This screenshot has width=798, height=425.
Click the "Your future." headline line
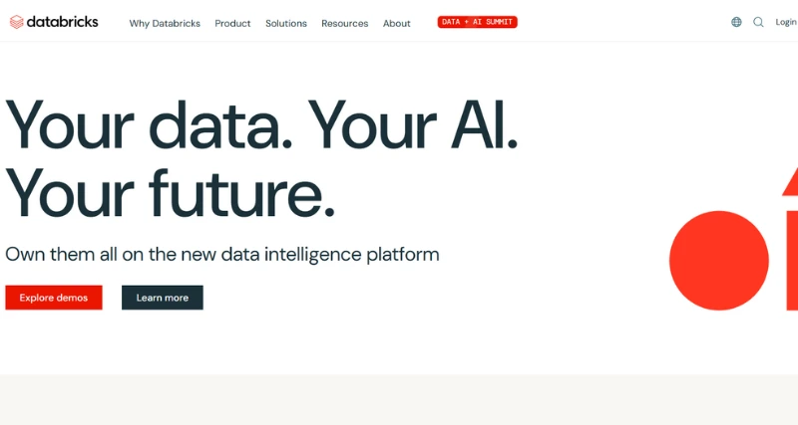pos(170,192)
